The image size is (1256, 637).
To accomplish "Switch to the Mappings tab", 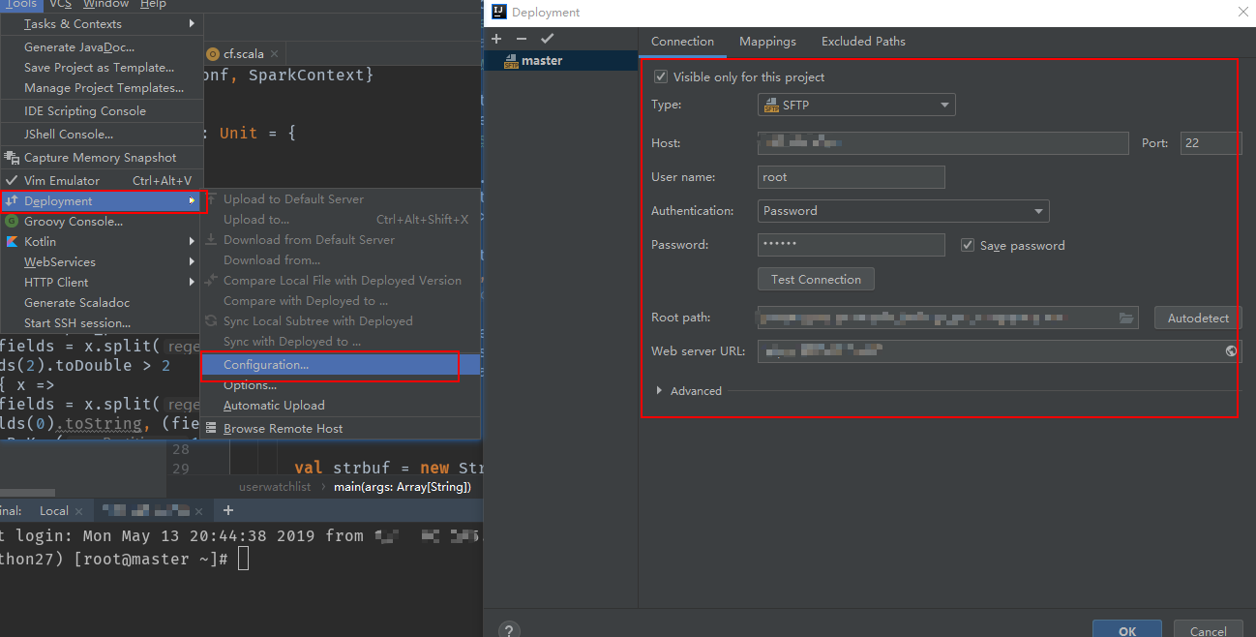I will [x=767, y=41].
